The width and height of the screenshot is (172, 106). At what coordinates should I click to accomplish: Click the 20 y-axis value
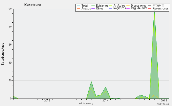[x=10, y=81]
